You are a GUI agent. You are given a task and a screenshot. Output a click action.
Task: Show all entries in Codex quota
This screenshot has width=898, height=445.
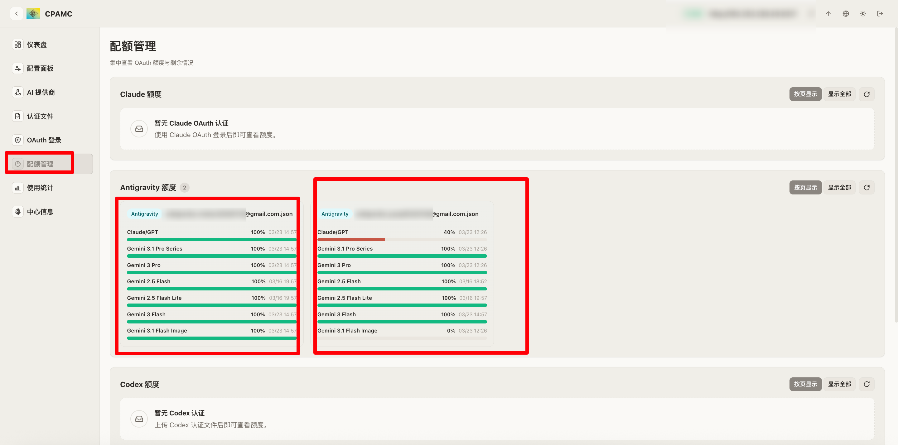[x=839, y=384]
